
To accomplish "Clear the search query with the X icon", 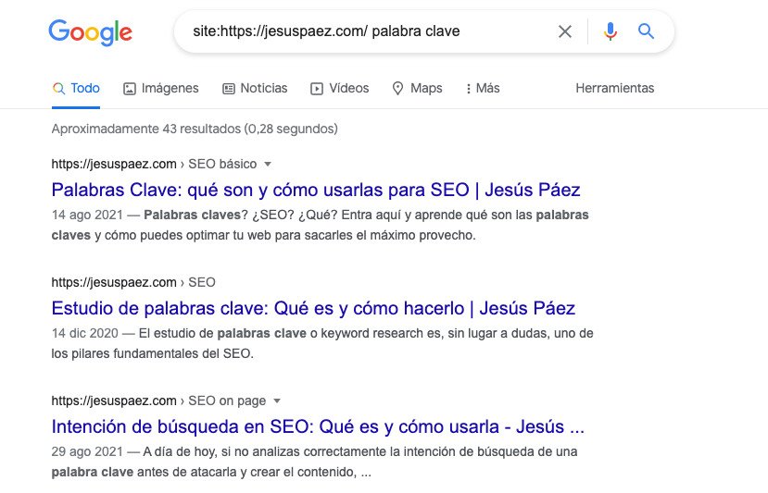I will [x=565, y=31].
